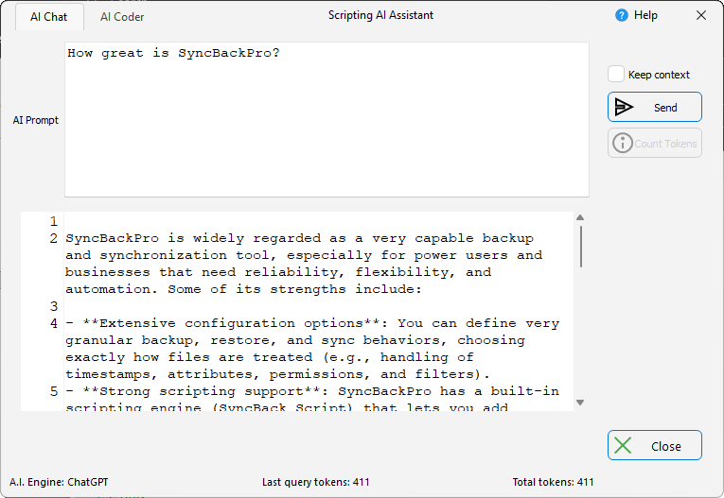Click the response scrollbar down arrow

click(x=580, y=403)
